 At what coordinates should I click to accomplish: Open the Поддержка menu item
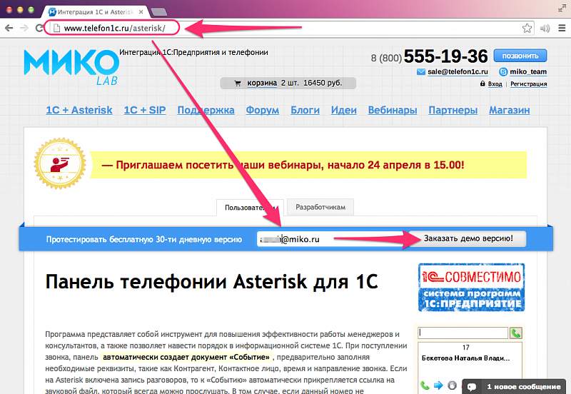pos(206,110)
